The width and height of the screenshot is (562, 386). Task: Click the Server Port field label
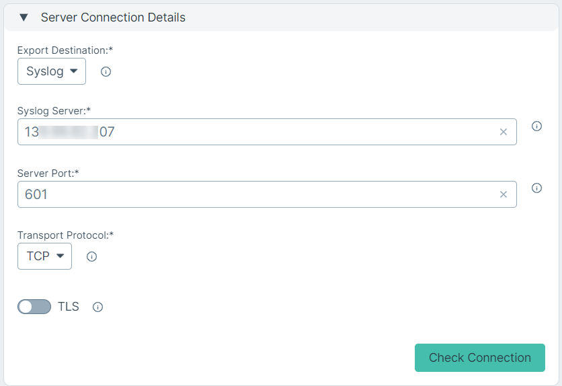tap(48, 173)
